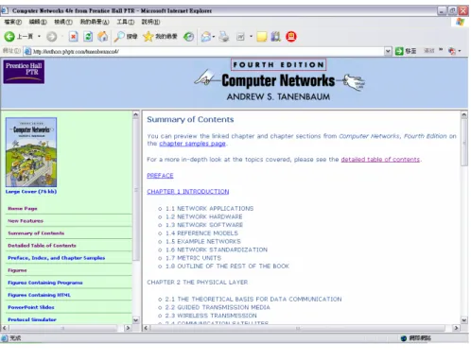Screen dimensions: 471x361
Task: Click the left frame vertical scrollbar thumb
Action: coord(136,190)
